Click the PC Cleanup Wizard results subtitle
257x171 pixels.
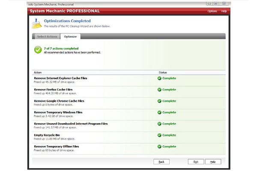77,26
